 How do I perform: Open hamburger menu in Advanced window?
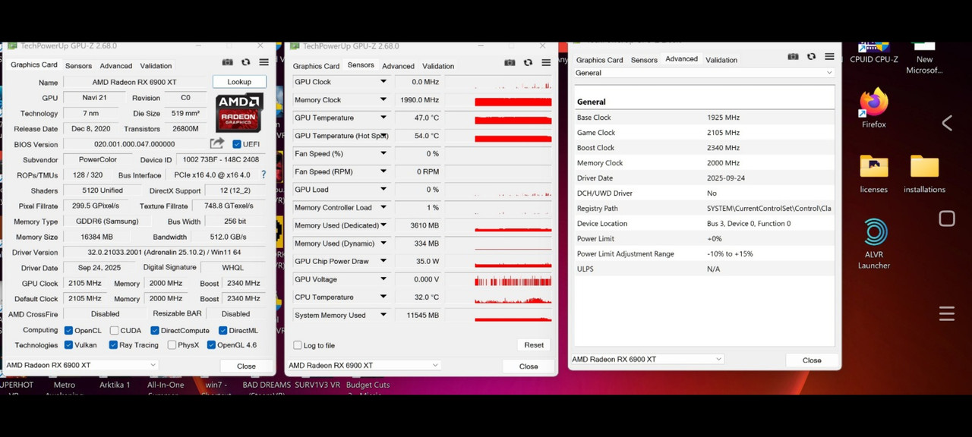coord(829,56)
